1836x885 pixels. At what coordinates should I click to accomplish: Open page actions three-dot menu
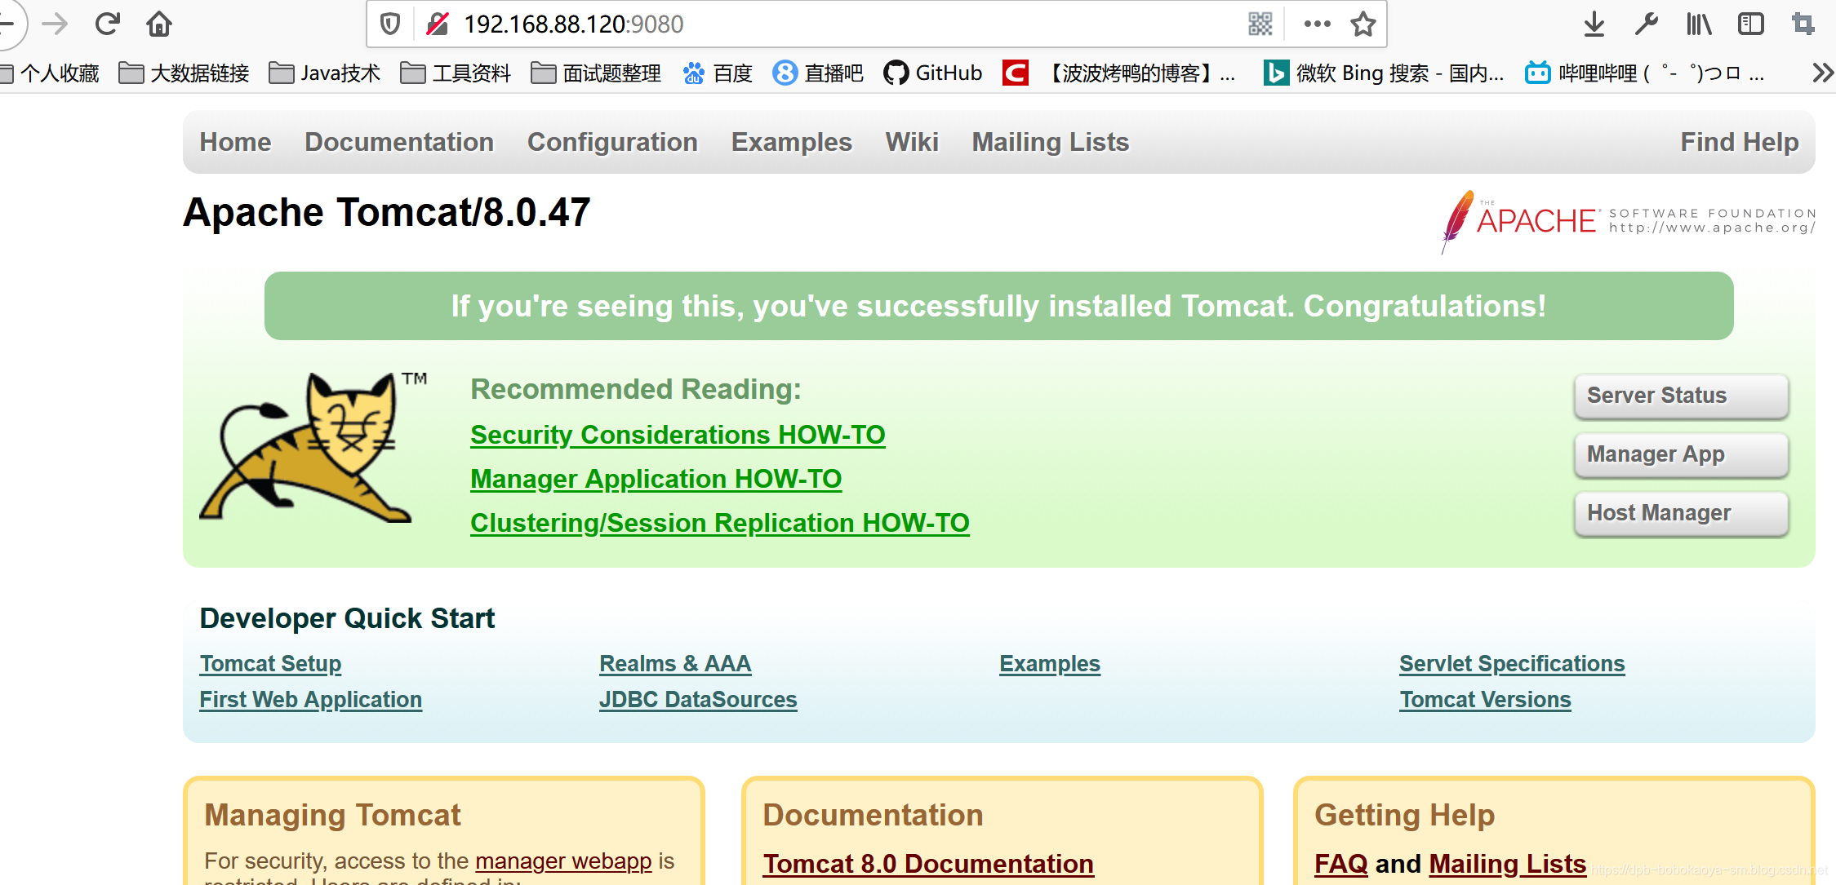1317,24
